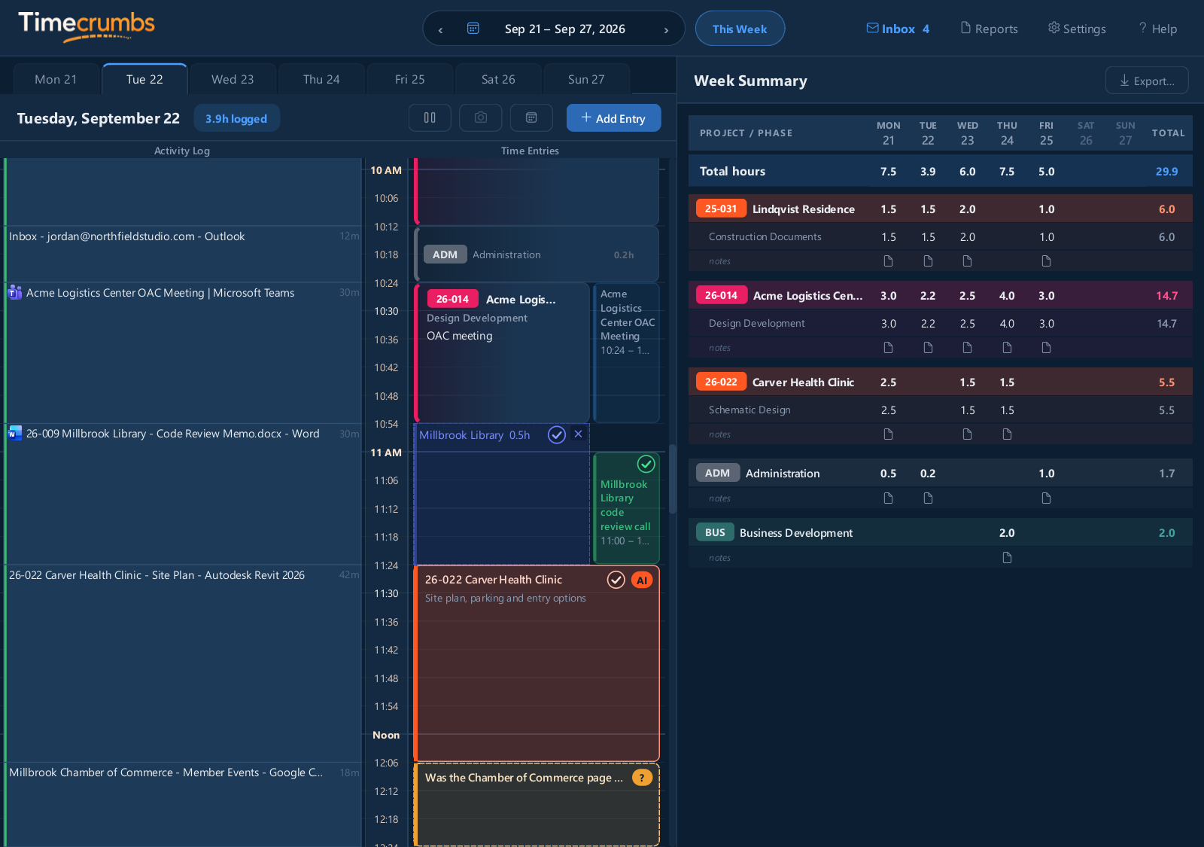1204x847 pixels.
Task: Click the 3.9h logged badge
Action: [x=236, y=118]
